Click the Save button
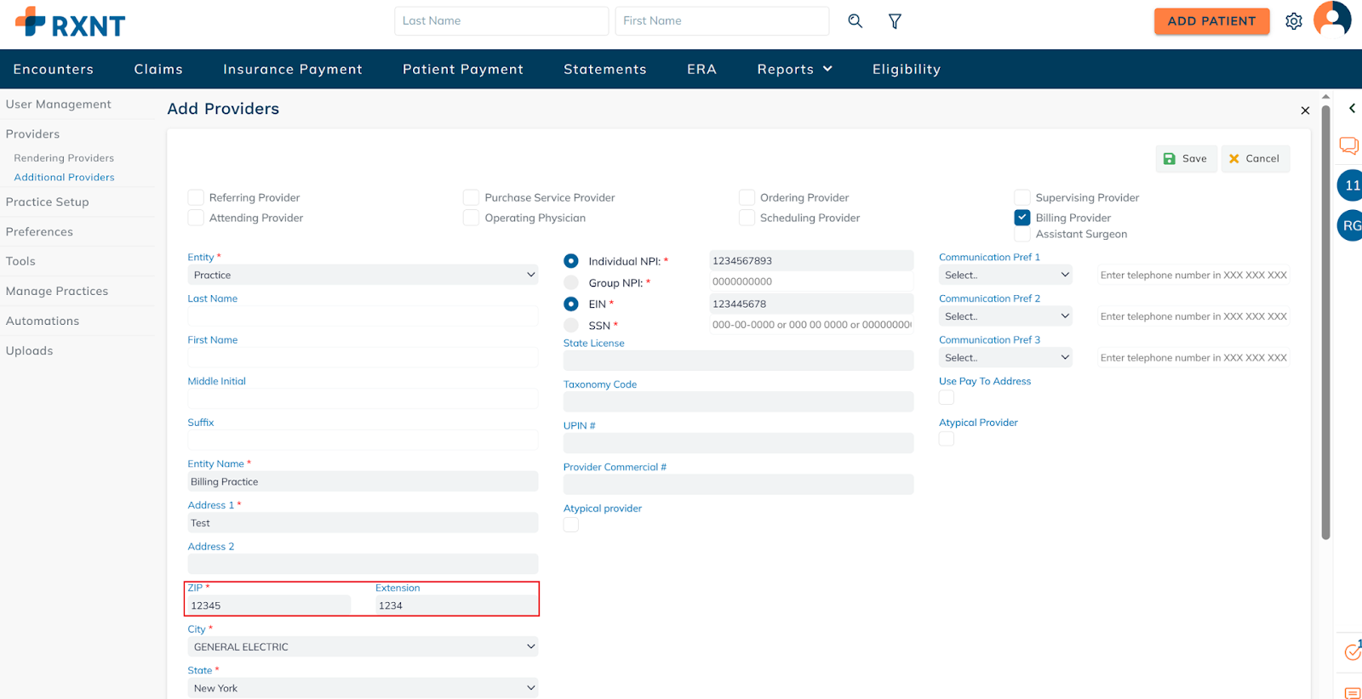The width and height of the screenshot is (1362, 699). [x=1185, y=159]
